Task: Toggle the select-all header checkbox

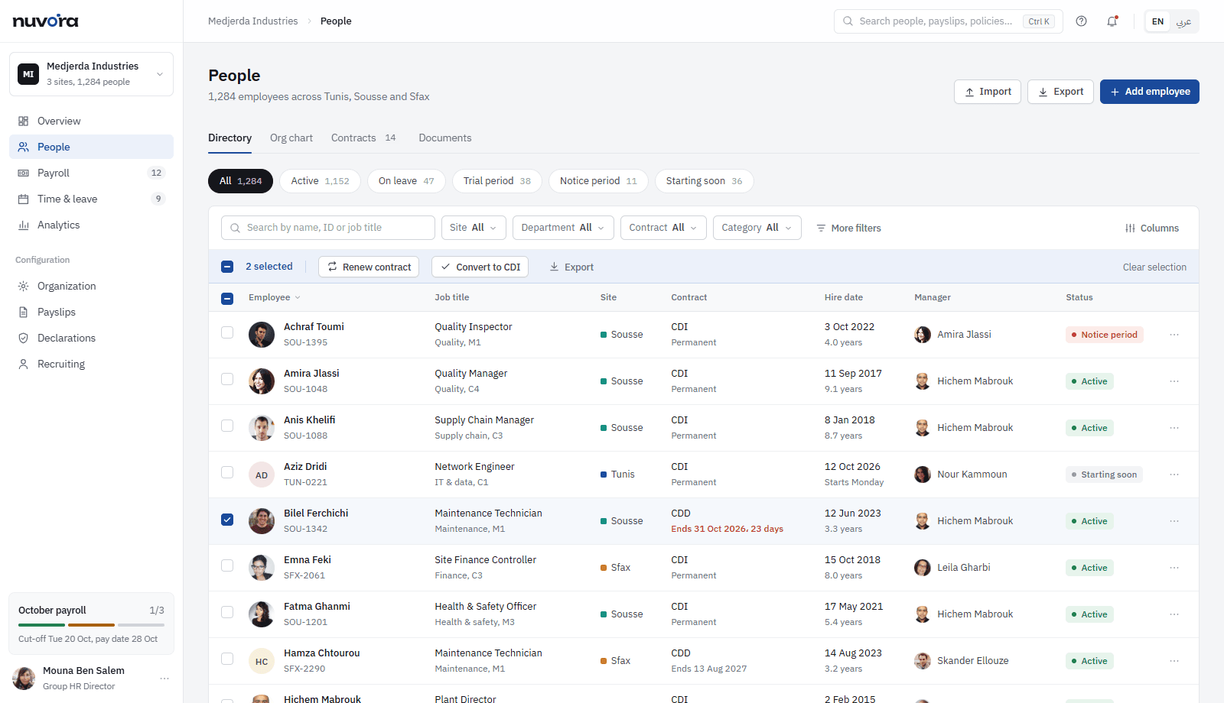Action: (x=227, y=298)
